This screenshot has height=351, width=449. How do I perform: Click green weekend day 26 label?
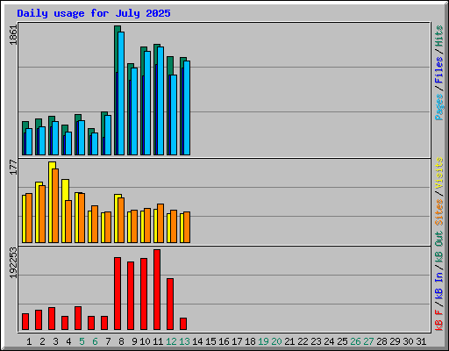pos(355,341)
